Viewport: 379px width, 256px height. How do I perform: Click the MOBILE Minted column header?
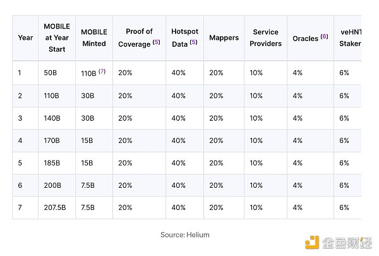[94, 38]
